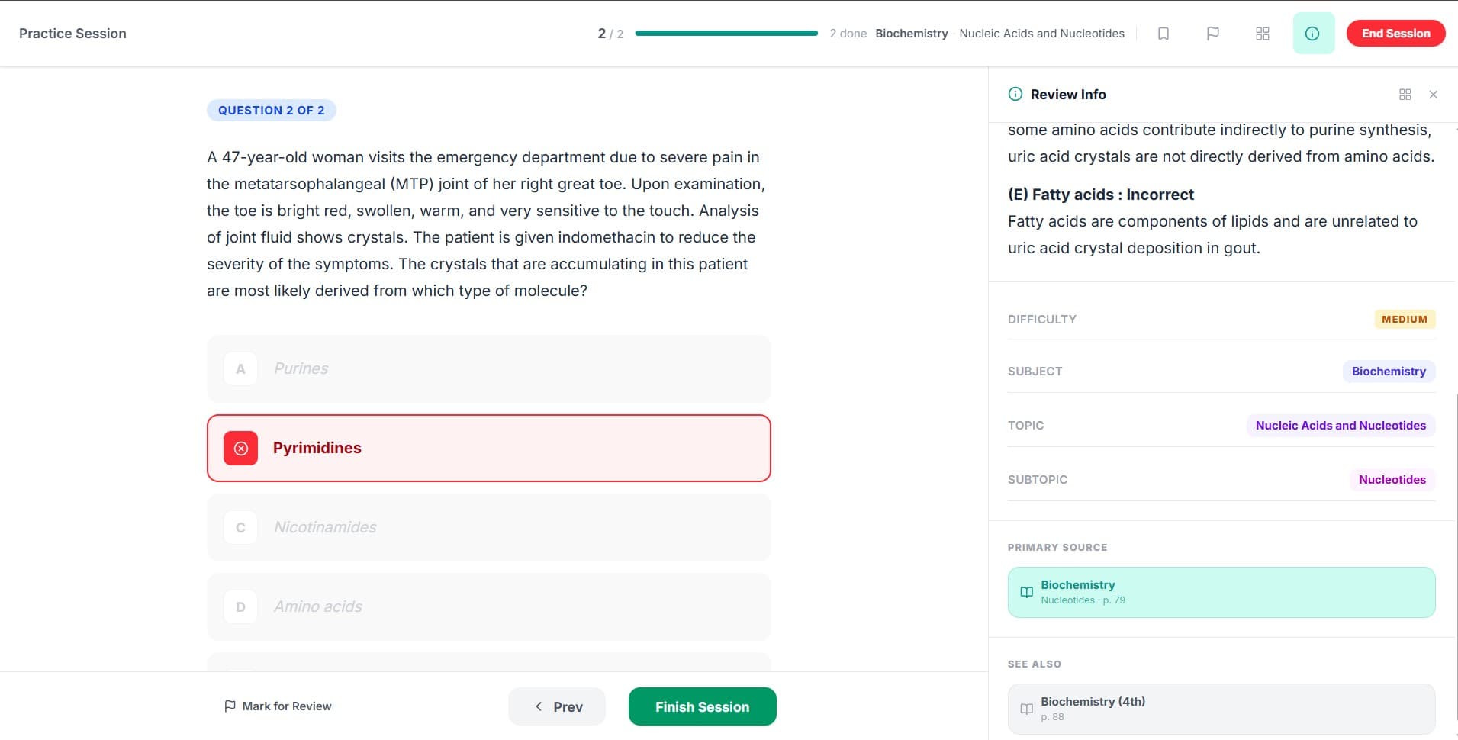This screenshot has width=1458, height=740.
Task: Click book icon in Biochemistry (4th) card
Action: pyautogui.click(x=1026, y=709)
